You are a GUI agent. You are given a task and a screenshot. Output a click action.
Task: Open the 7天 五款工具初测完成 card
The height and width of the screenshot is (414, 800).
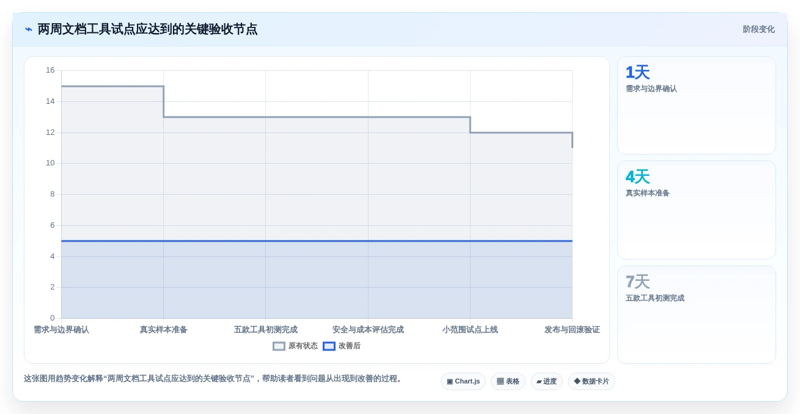pyautogui.click(x=696, y=314)
